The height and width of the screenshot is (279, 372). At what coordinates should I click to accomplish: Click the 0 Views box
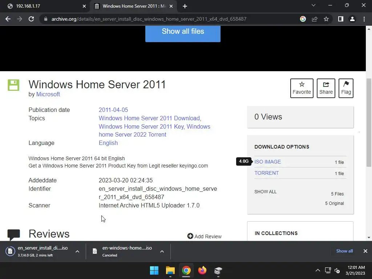300,117
